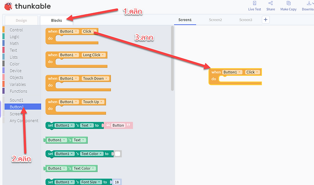
Task: Open Touch Up event dropdown
Action: point(93,102)
